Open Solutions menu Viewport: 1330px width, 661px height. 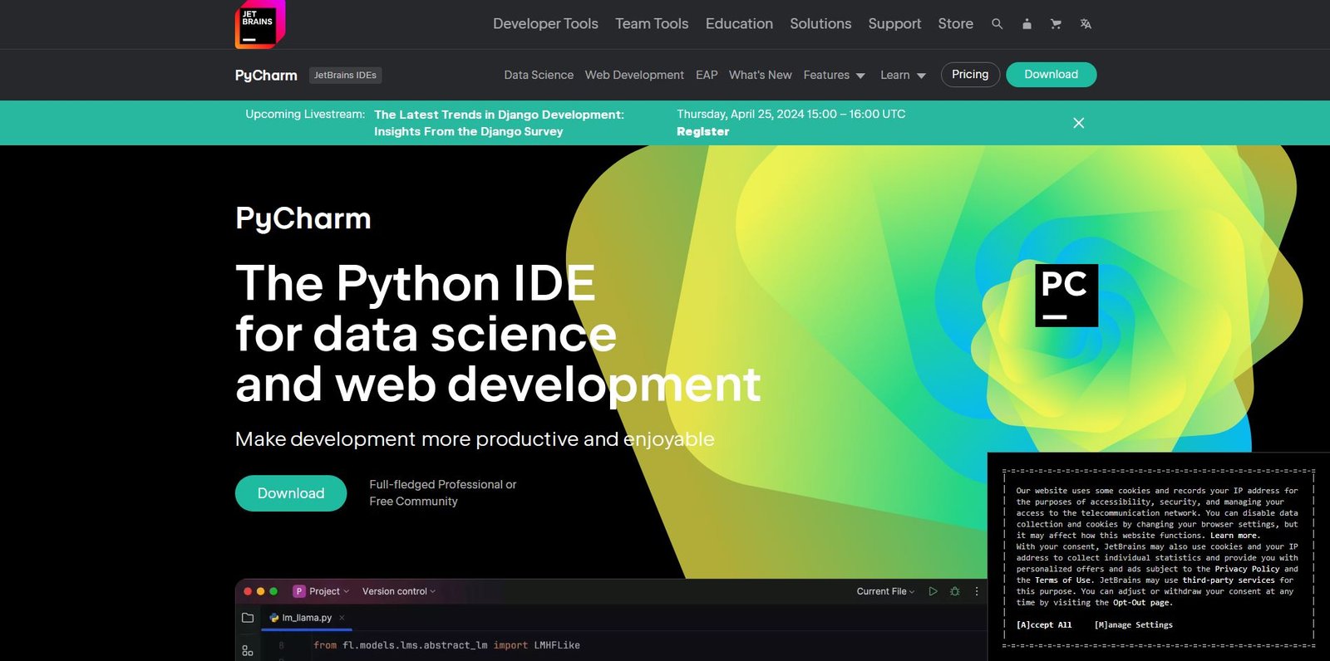[820, 24]
